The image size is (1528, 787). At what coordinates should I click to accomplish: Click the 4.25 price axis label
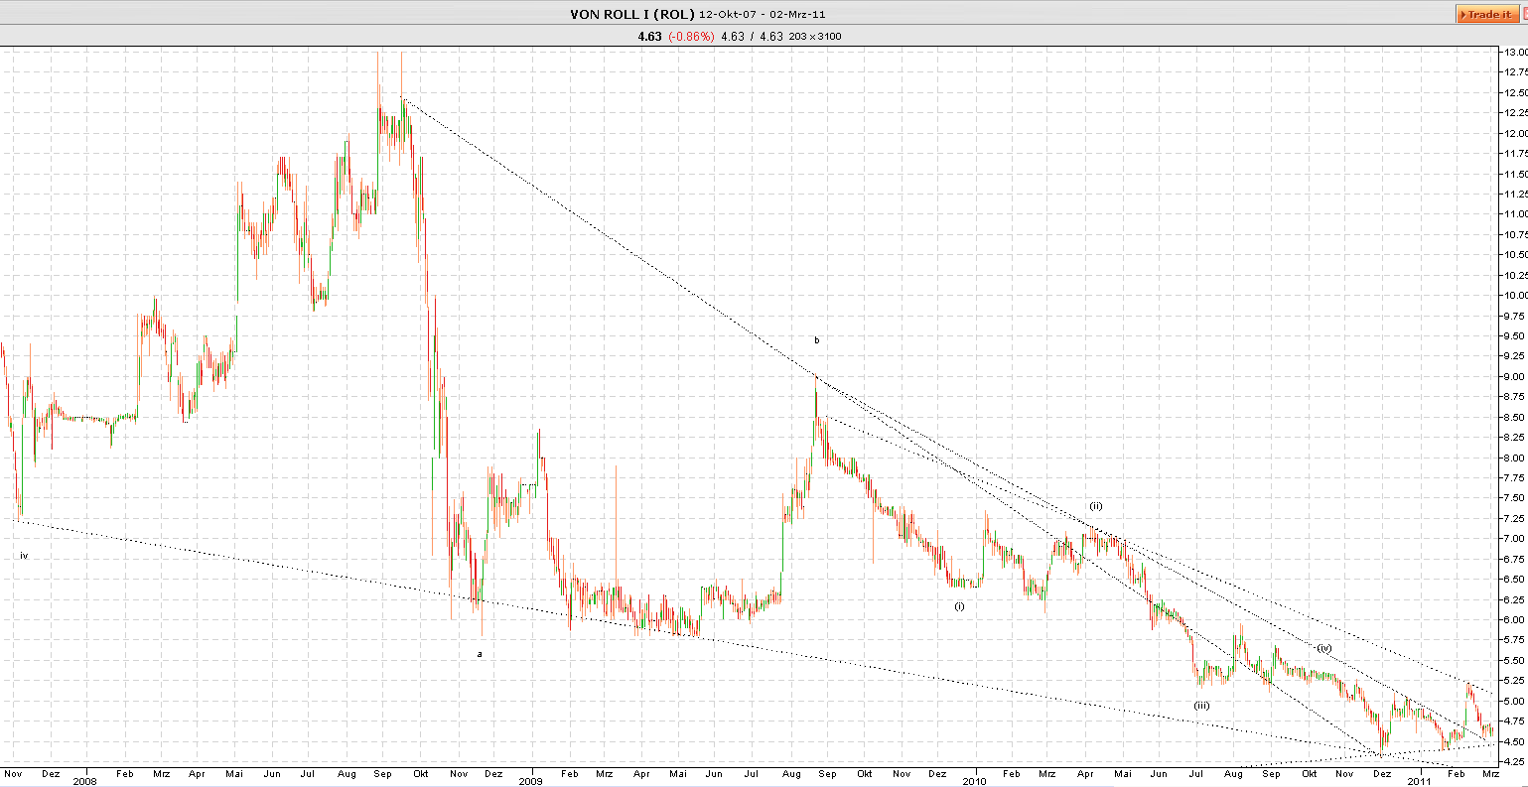click(1515, 762)
